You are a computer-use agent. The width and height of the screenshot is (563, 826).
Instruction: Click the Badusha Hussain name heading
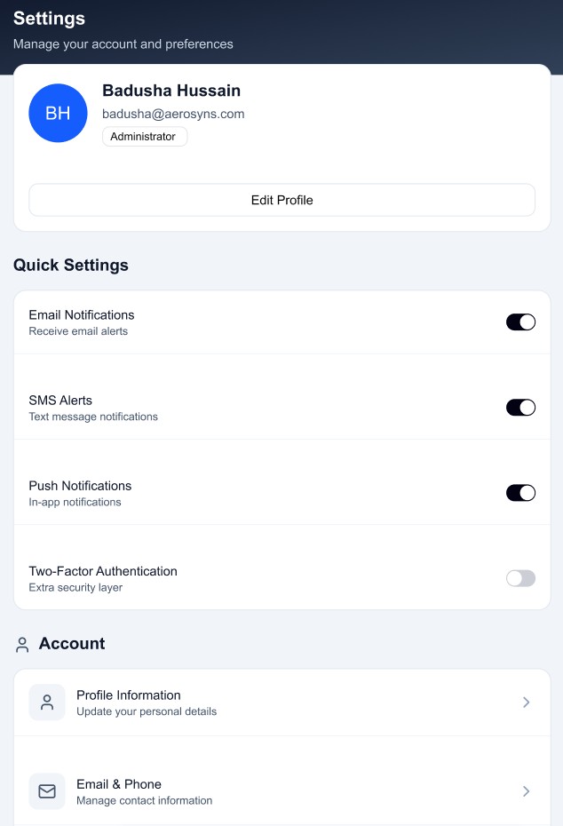[171, 91]
